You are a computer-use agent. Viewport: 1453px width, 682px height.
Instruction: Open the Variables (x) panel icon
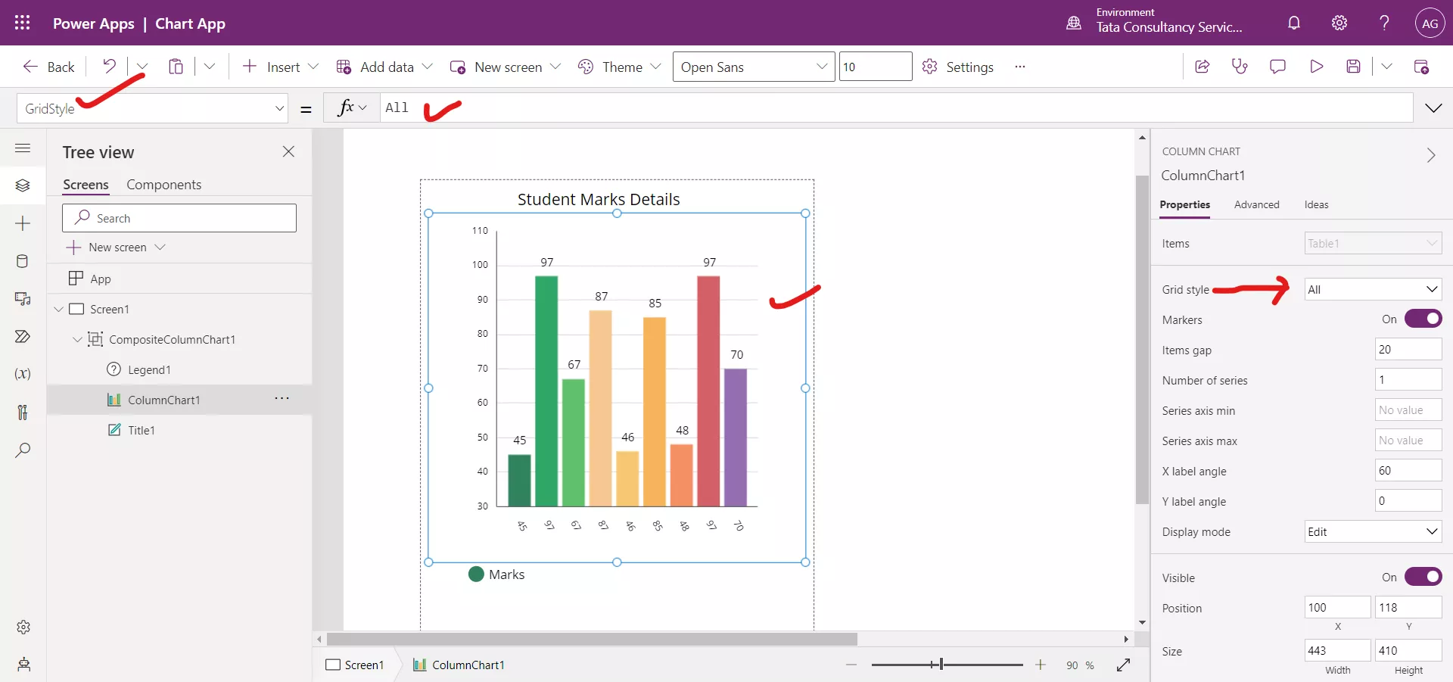(x=23, y=375)
